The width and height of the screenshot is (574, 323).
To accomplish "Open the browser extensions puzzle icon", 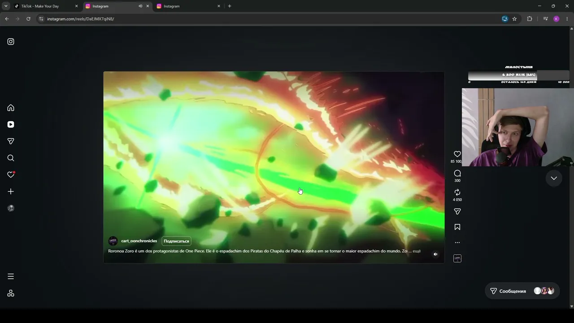I will point(530,19).
